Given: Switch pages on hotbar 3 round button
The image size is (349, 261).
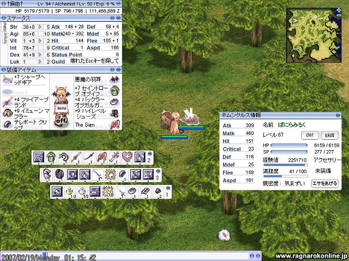Looking at the screenshot, I should point(158,171).
